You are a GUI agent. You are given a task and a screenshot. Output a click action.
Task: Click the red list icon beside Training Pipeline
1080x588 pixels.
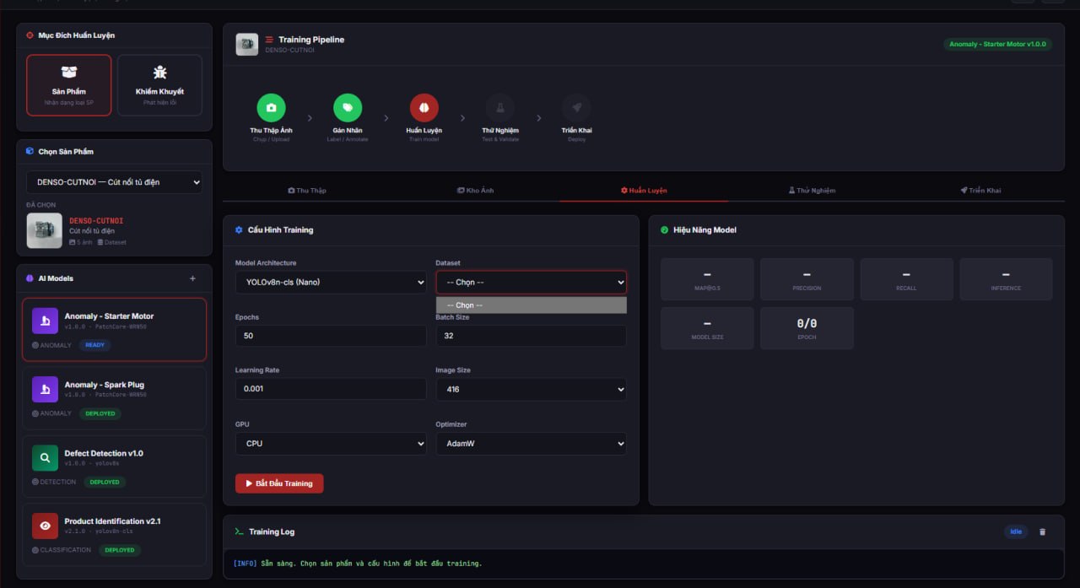270,40
